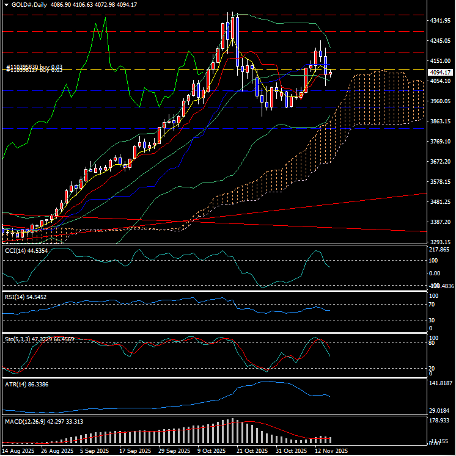Click the one-click trading triangle beside GOLD#

pyautogui.click(x=6, y=5)
